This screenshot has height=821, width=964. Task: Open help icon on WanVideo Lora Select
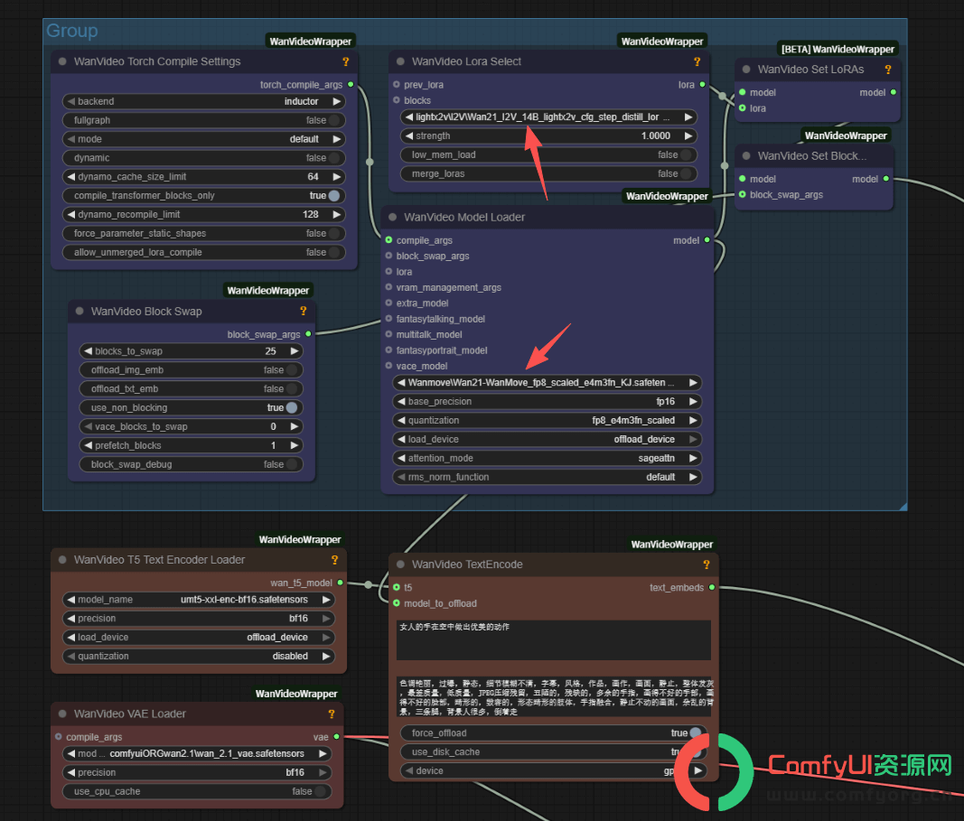(697, 61)
